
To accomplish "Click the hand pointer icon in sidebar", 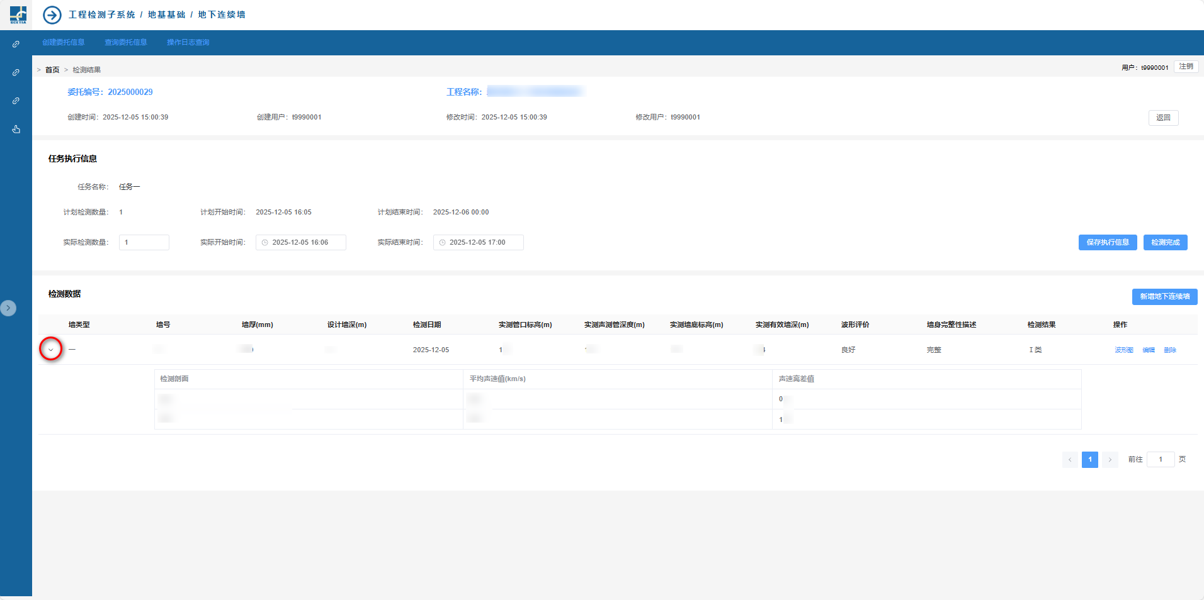I will pyautogui.click(x=16, y=129).
